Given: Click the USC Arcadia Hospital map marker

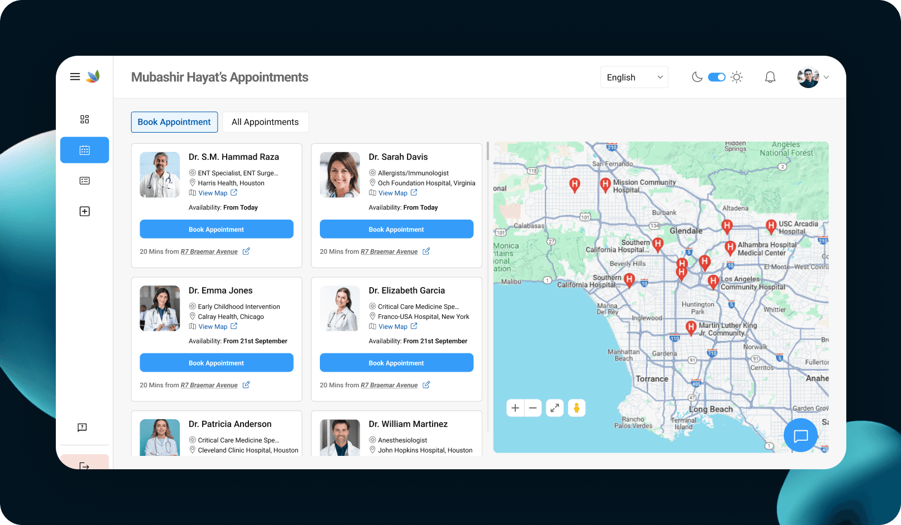Looking at the screenshot, I should pyautogui.click(x=771, y=226).
